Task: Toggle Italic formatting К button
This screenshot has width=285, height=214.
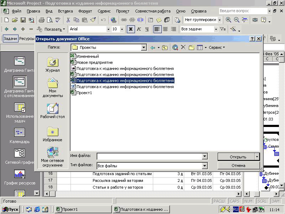Action: click(139, 29)
